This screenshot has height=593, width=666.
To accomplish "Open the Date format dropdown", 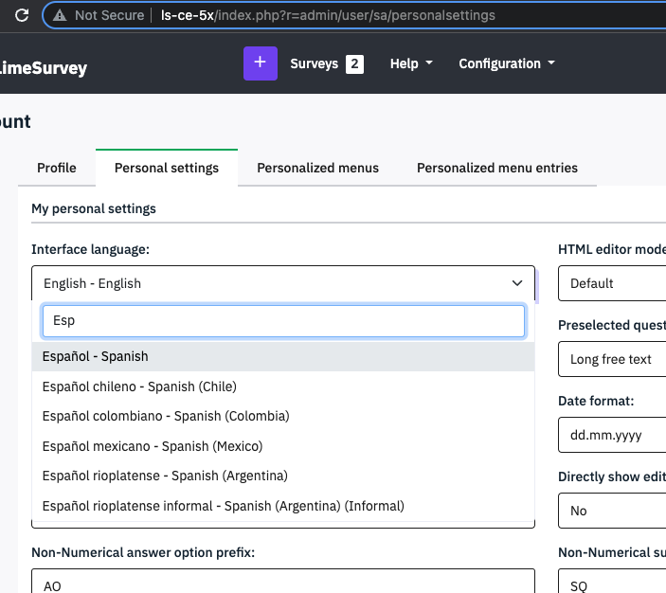I will [612, 435].
